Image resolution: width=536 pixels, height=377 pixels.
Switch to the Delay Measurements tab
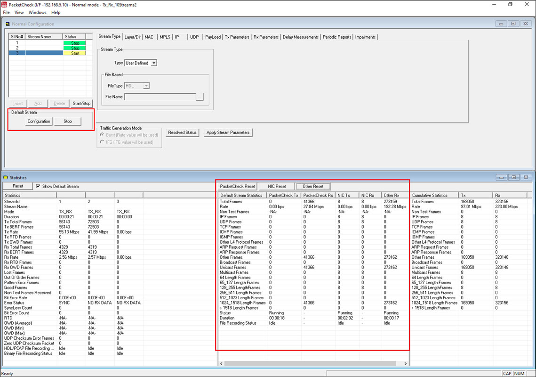click(x=301, y=37)
